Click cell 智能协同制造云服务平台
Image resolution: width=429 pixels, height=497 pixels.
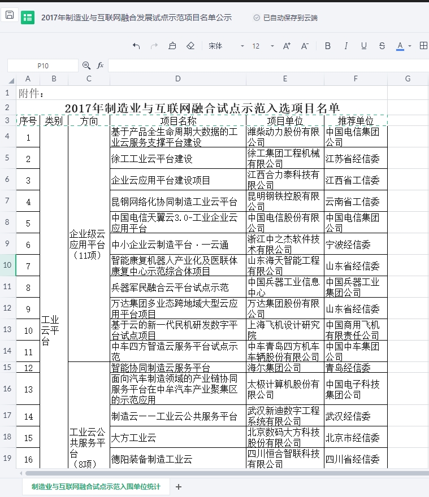point(178,367)
